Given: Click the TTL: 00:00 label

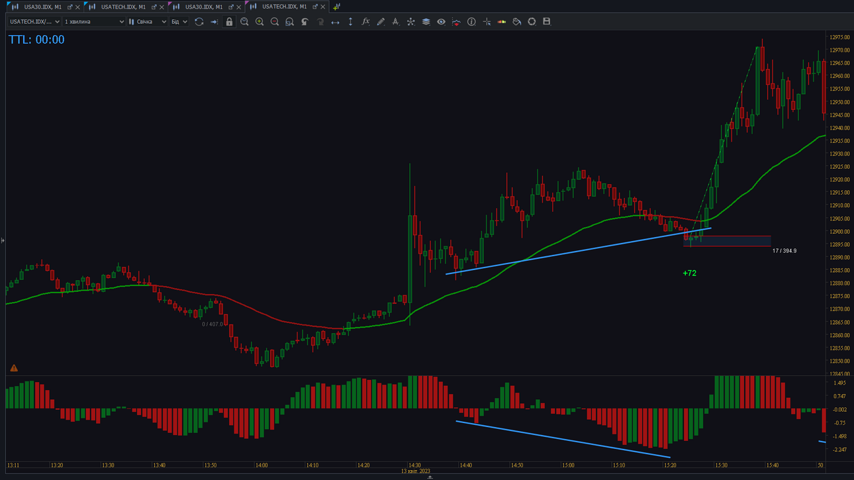Looking at the screenshot, I should (36, 40).
